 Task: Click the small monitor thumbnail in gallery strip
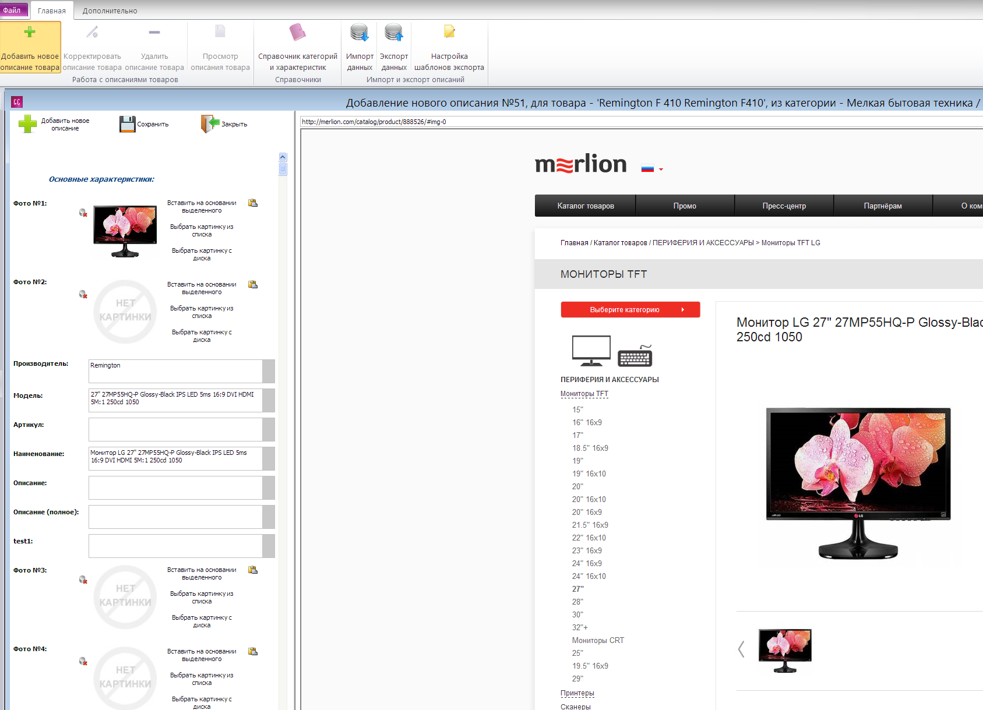click(x=785, y=651)
